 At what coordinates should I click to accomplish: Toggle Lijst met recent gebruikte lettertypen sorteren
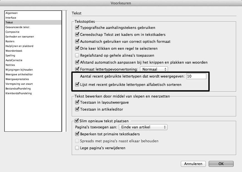pos(77,84)
